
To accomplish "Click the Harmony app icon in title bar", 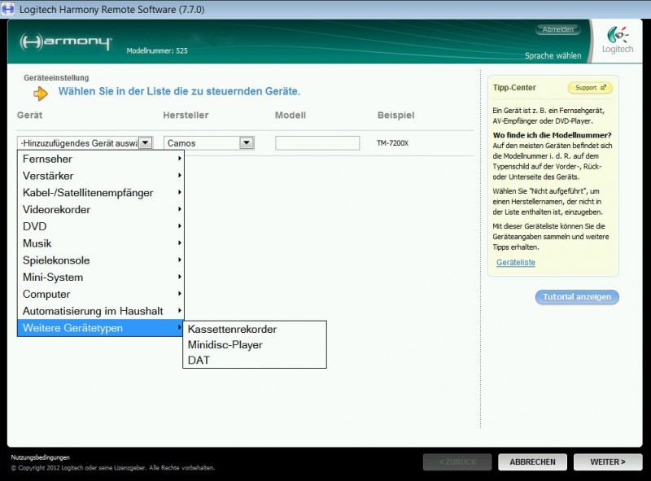I will point(8,9).
